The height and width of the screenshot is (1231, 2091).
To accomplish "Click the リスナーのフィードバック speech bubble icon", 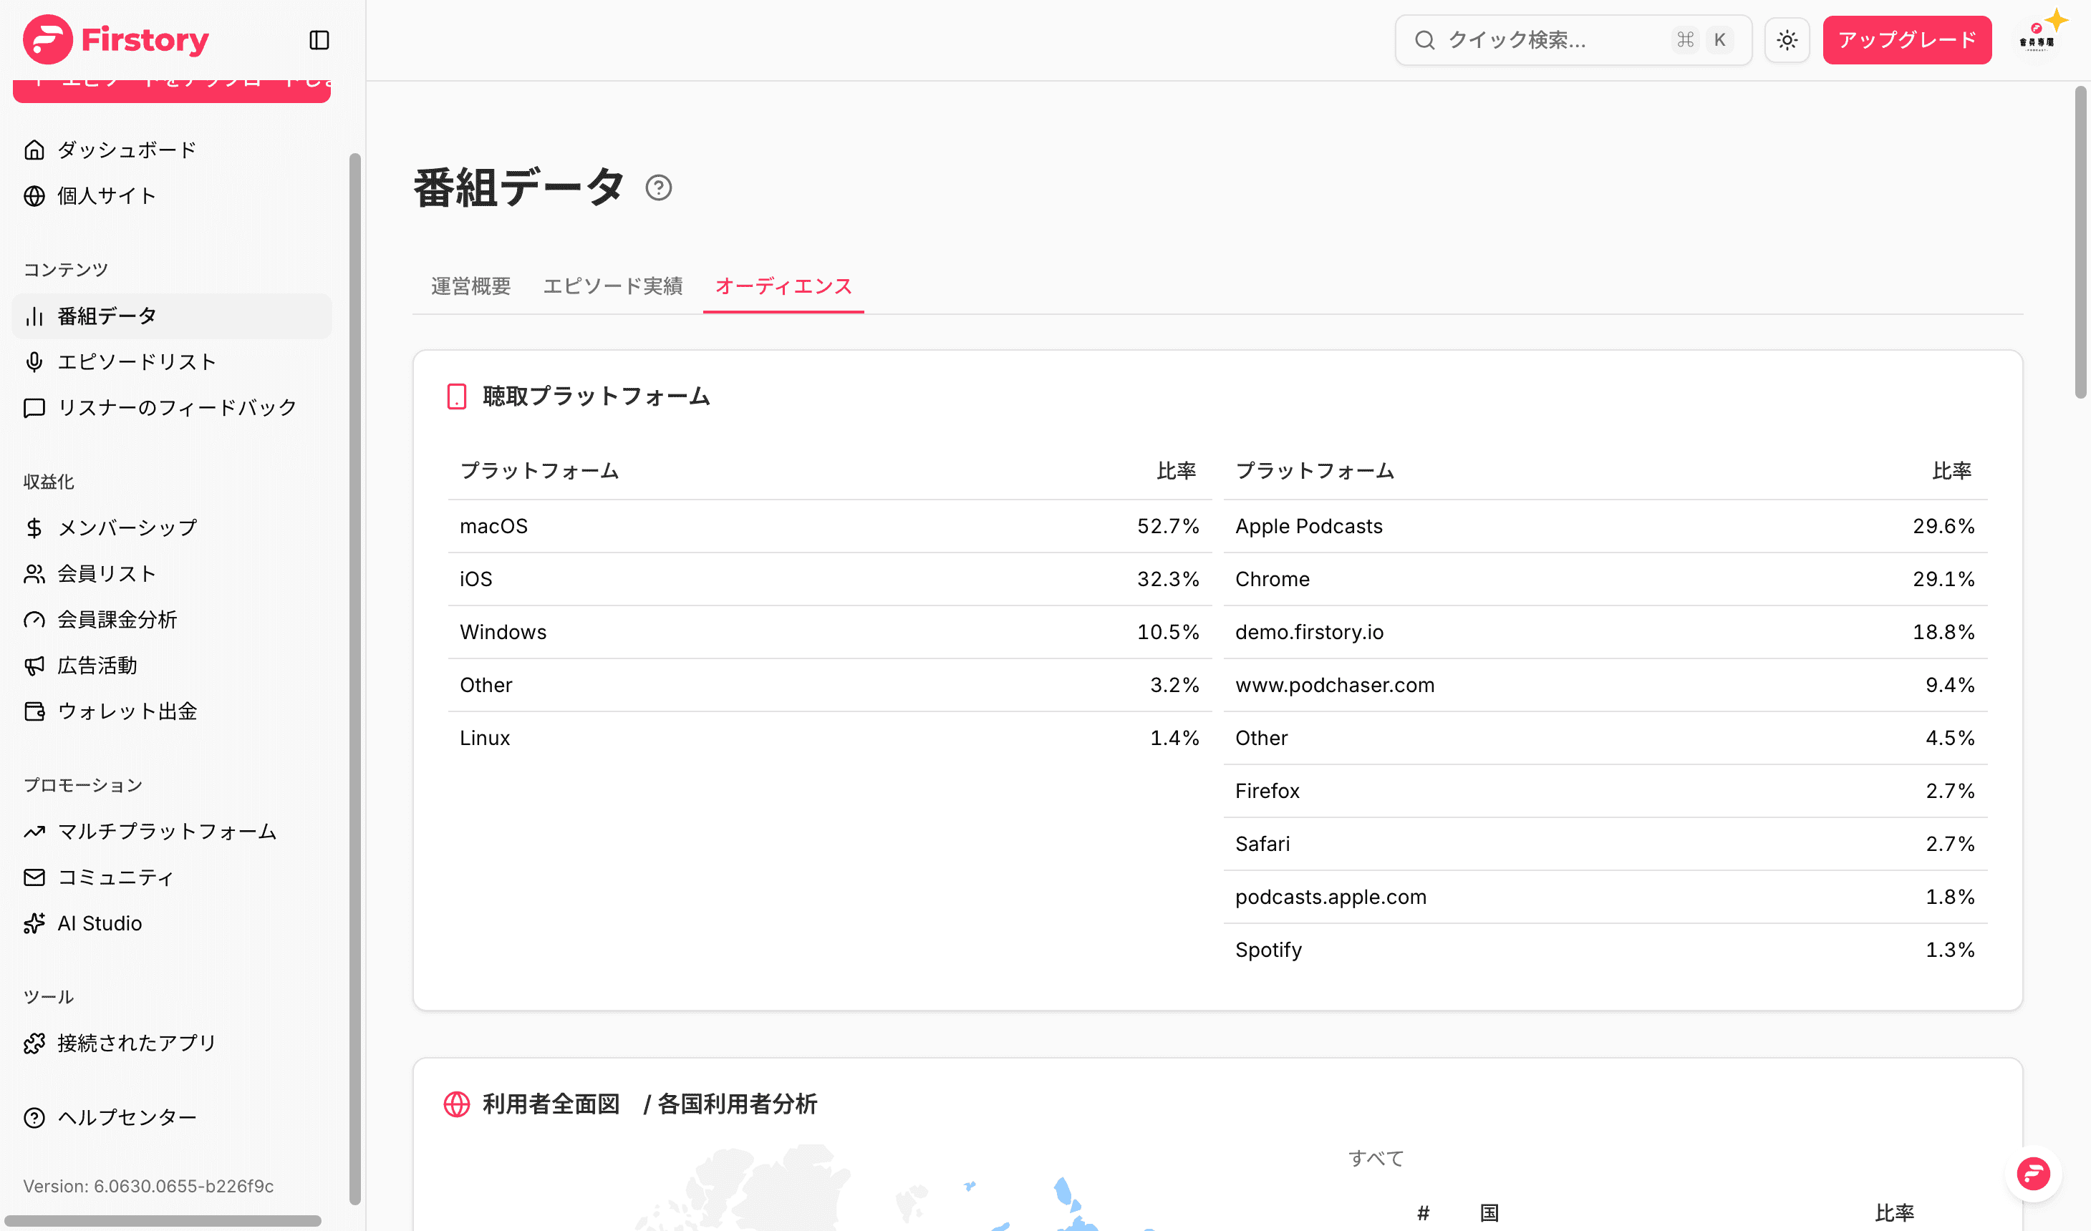I will coord(34,408).
